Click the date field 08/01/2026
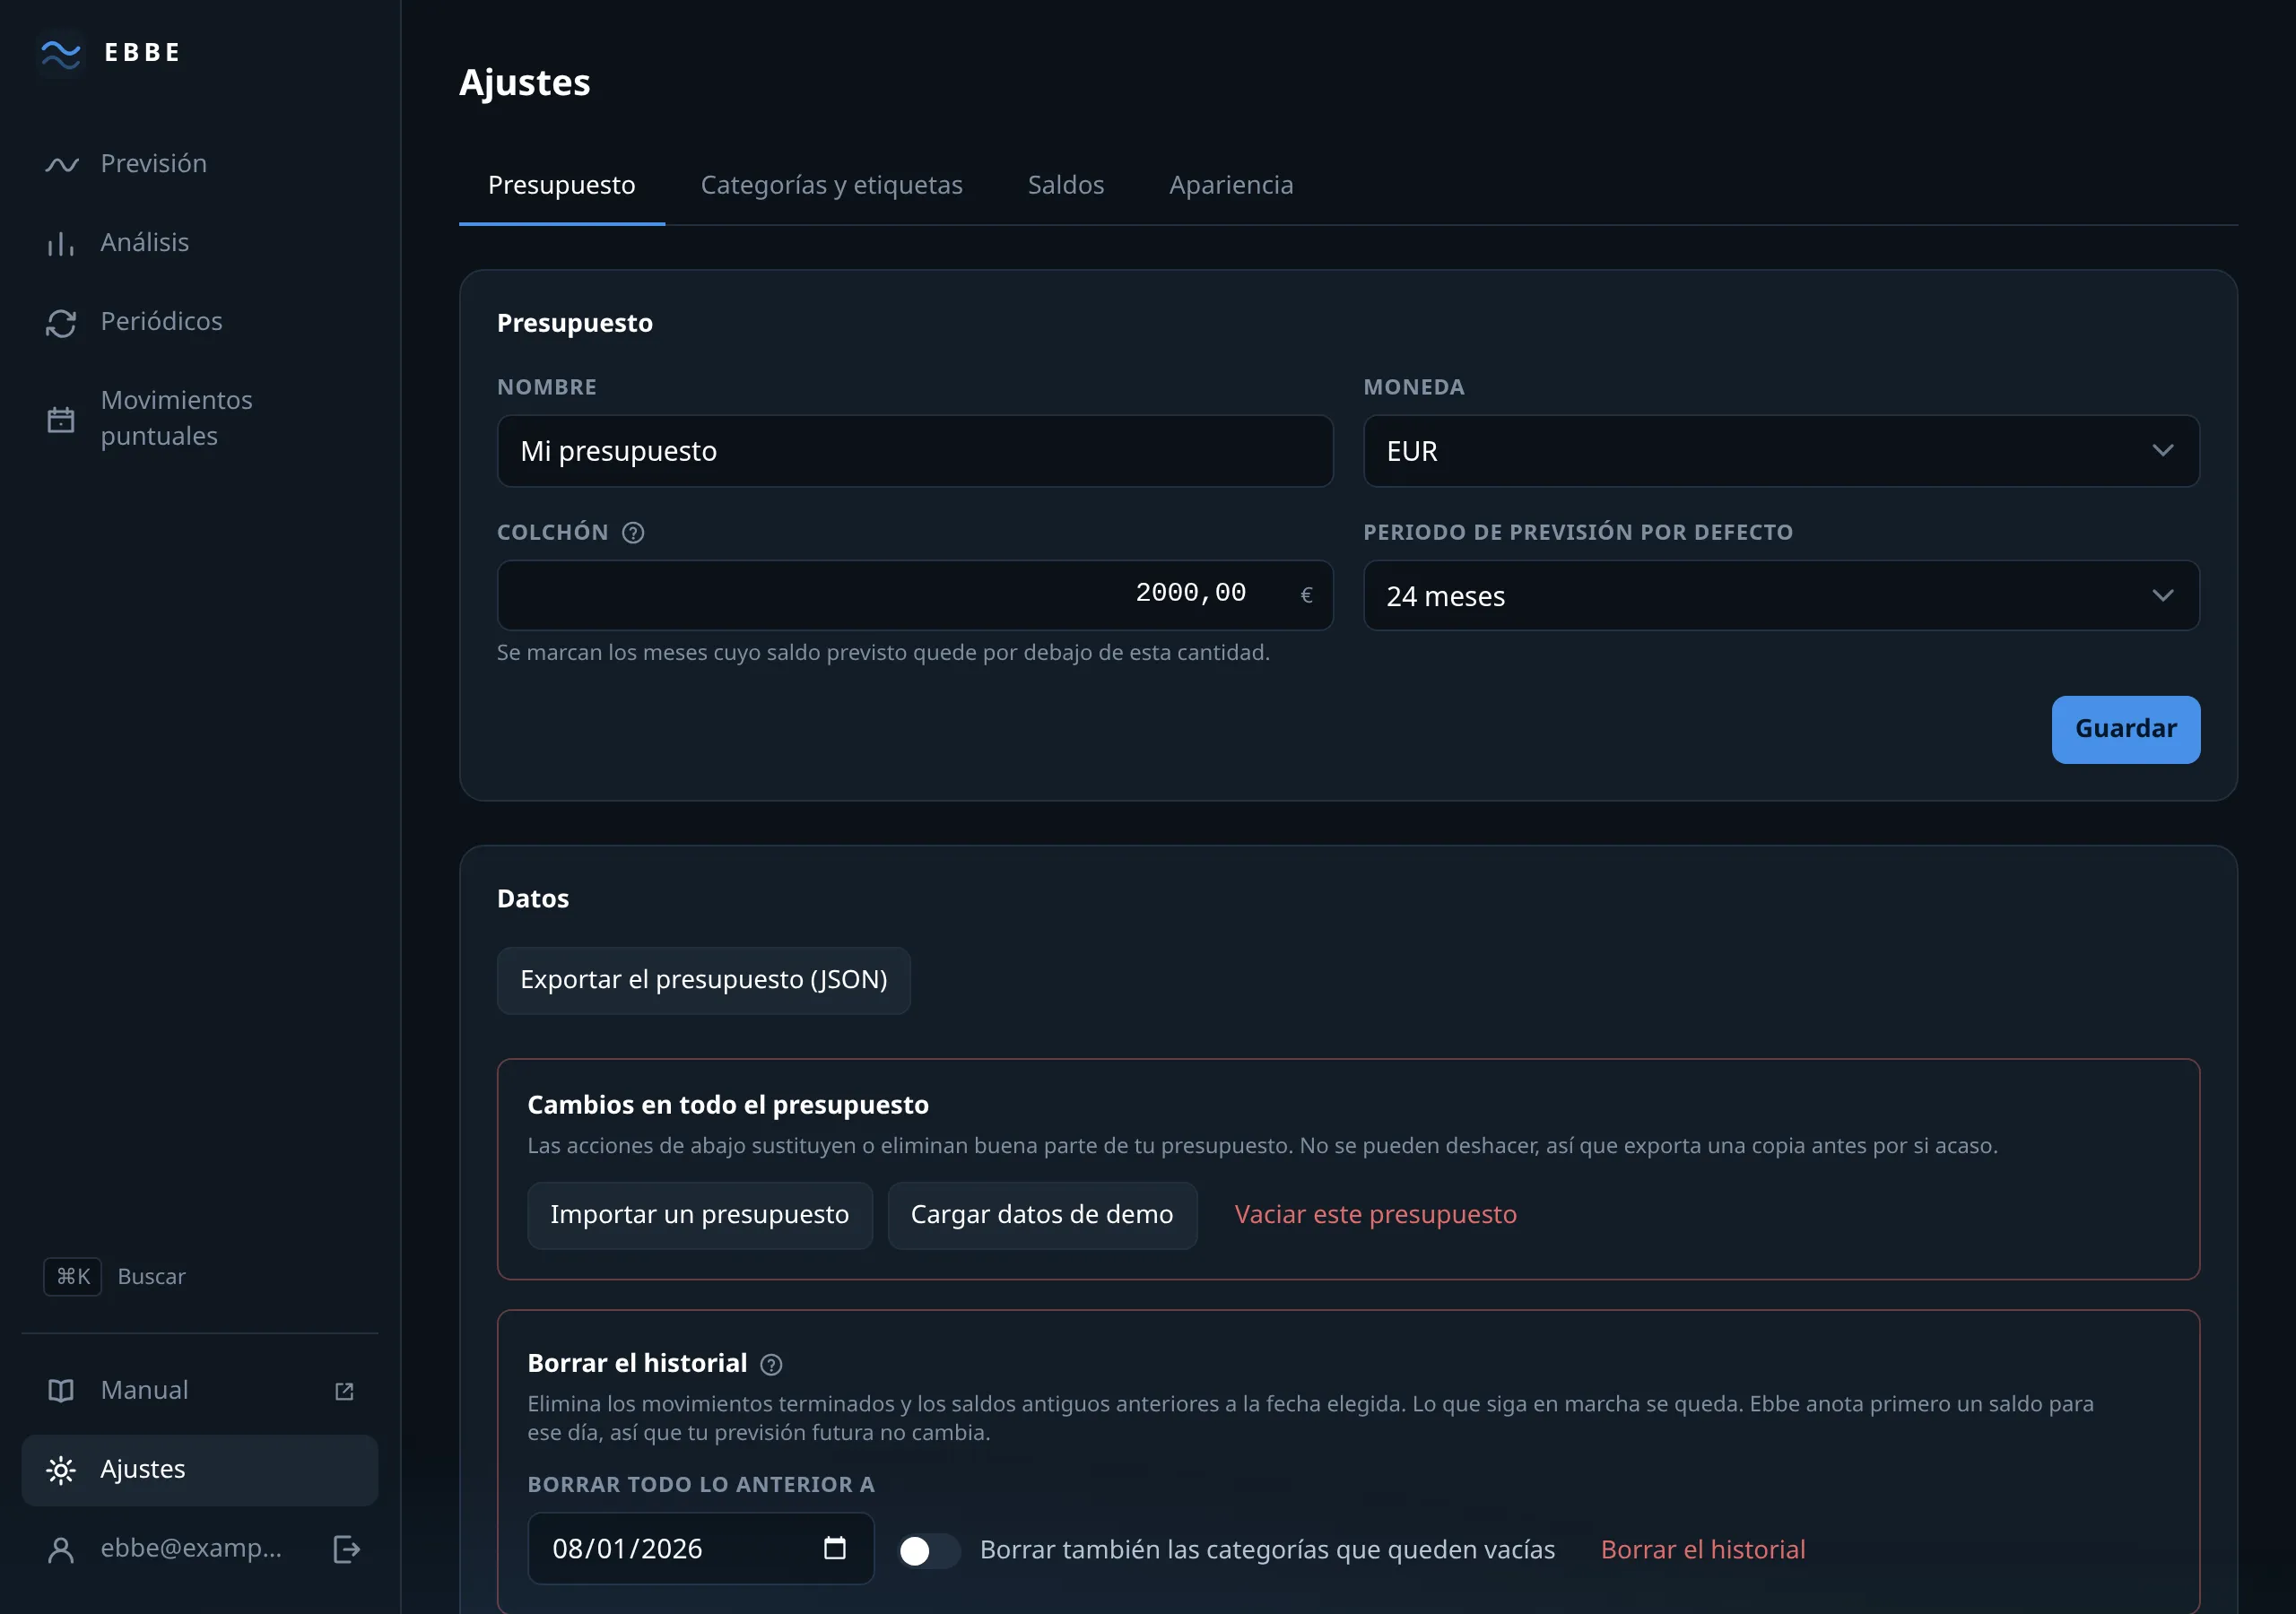The height and width of the screenshot is (1614, 2296). click(x=701, y=1549)
